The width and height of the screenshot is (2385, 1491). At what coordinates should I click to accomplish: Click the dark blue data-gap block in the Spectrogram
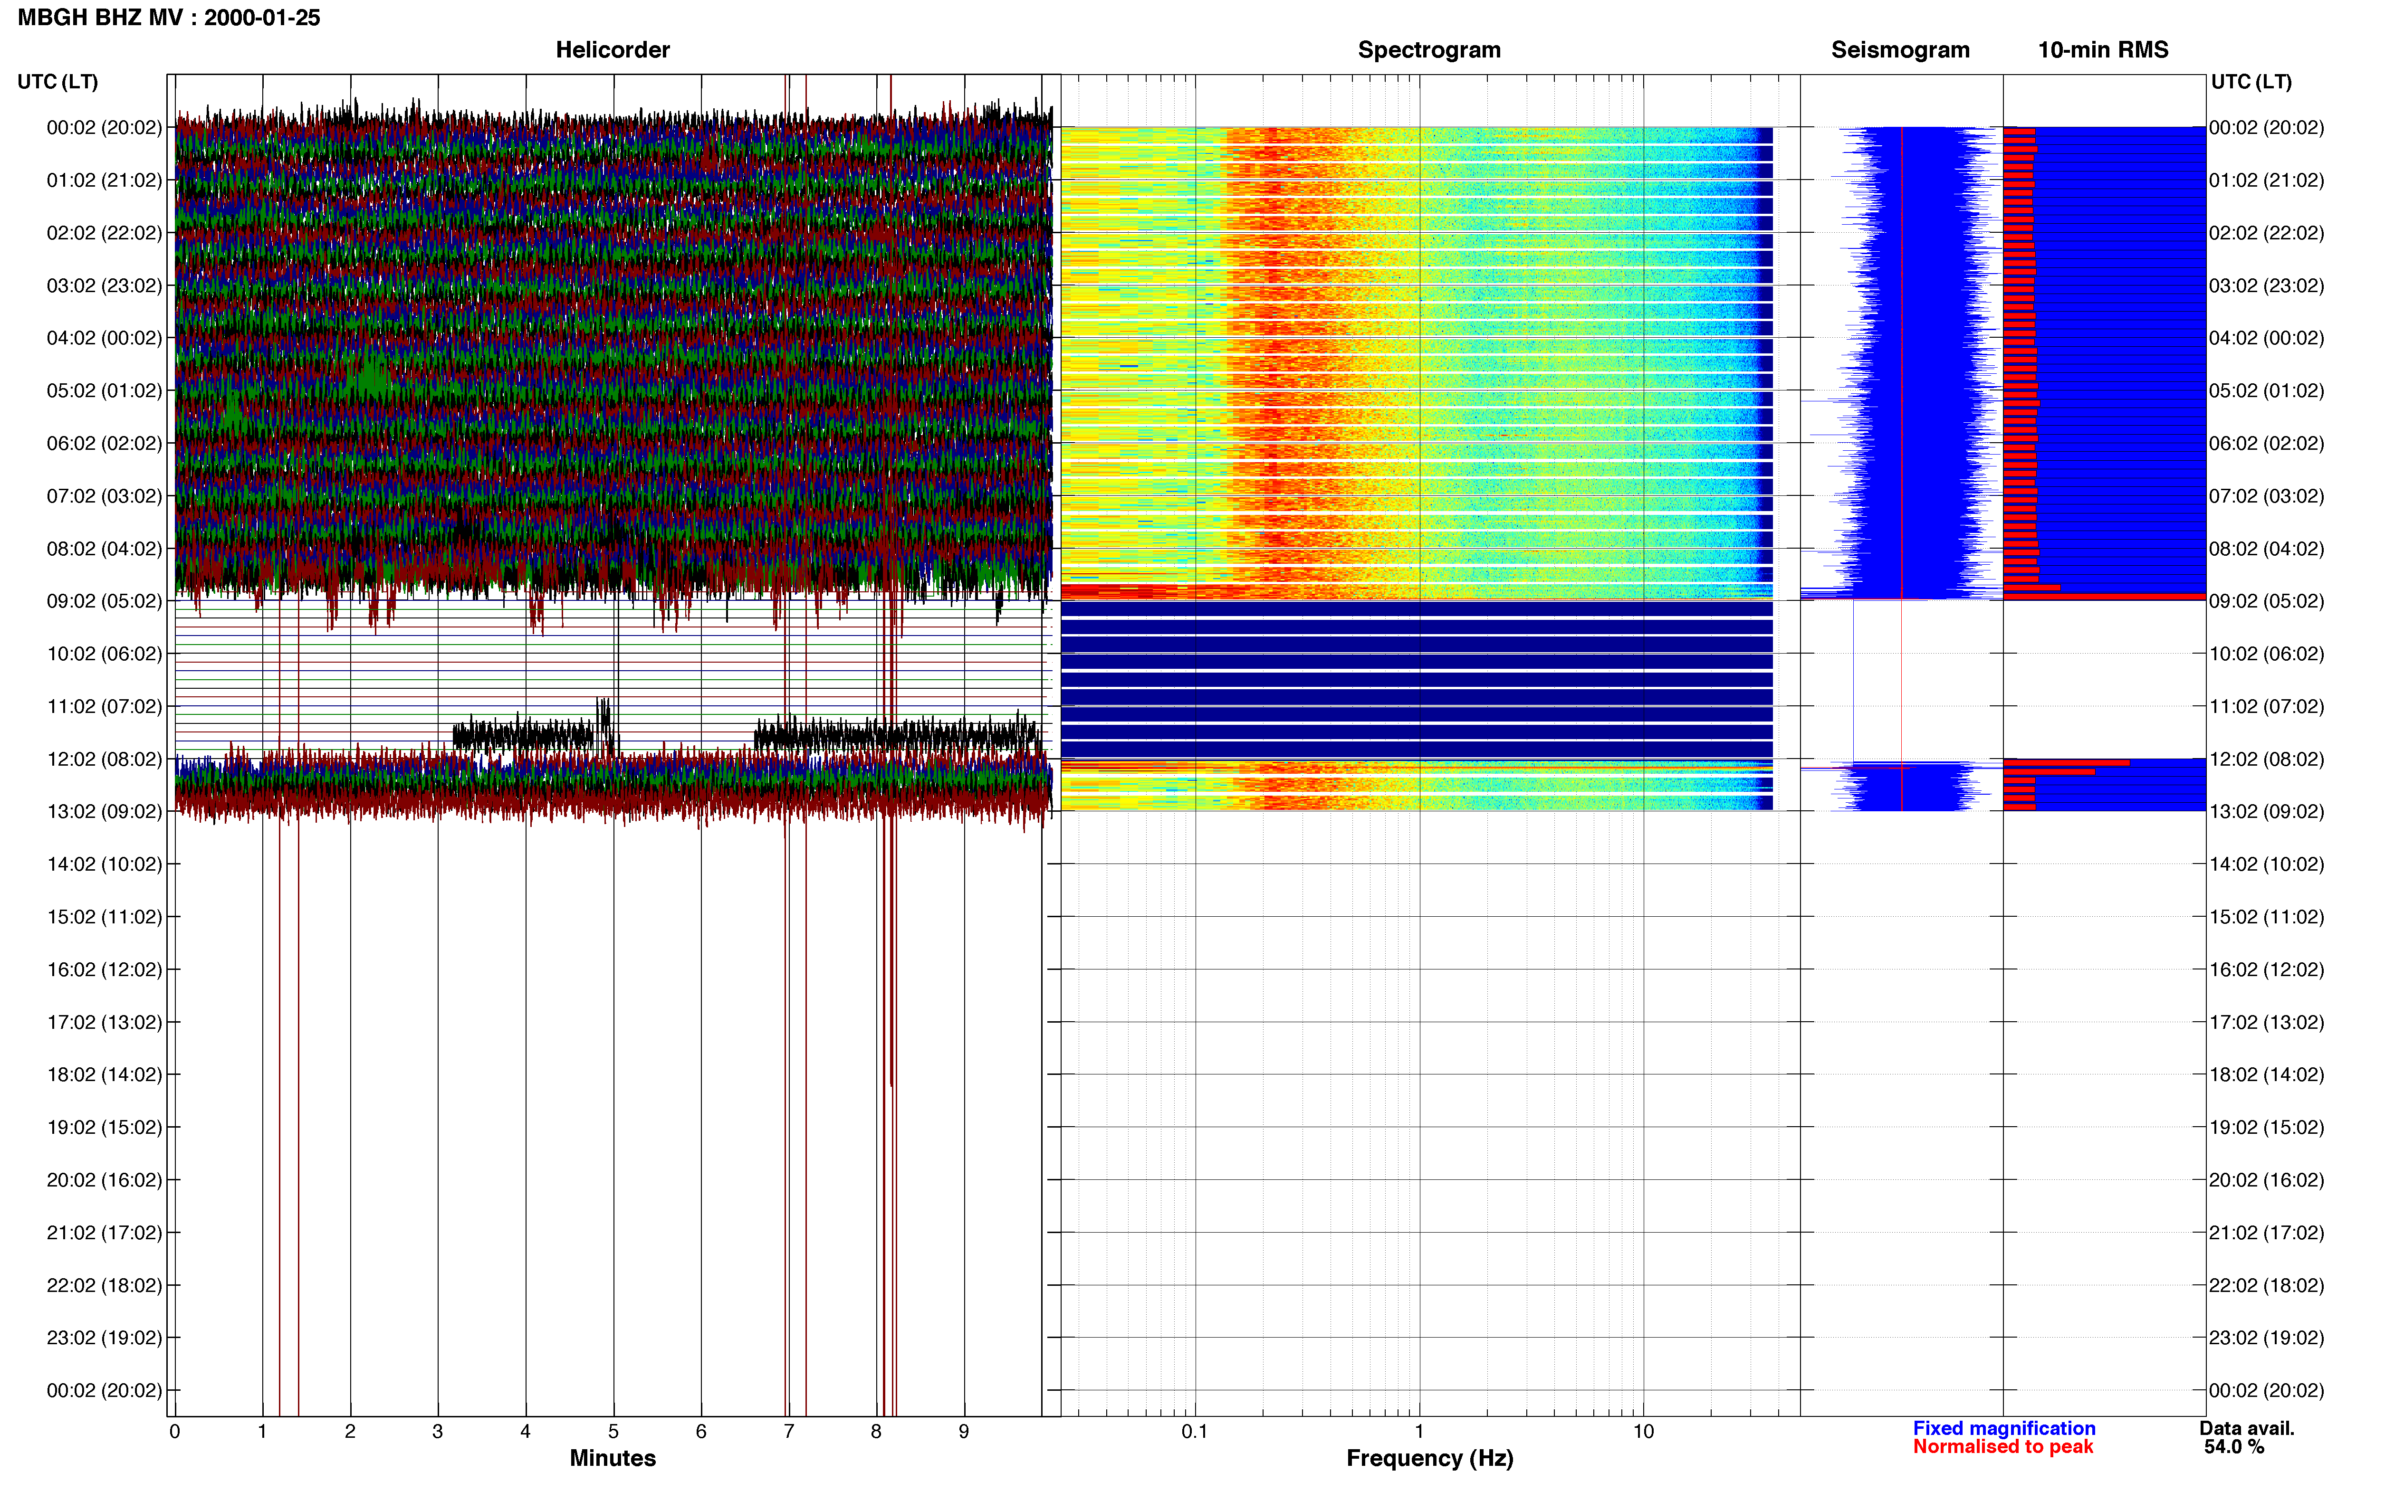1417,679
